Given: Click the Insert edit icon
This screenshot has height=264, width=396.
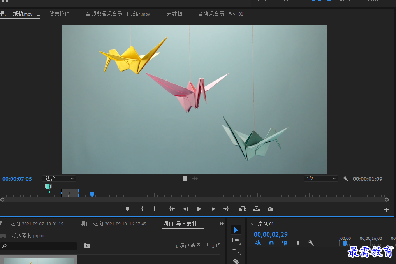Looking at the screenshot, I should pos(243,209).
